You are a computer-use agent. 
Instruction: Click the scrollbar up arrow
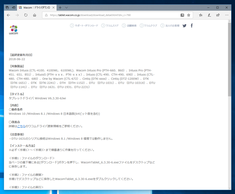tap(230, 21)
